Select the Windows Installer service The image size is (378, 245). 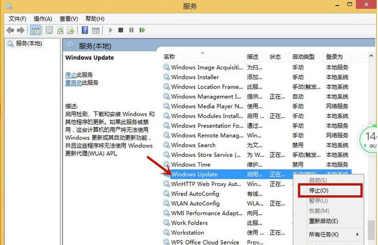(x=257, y=77)
